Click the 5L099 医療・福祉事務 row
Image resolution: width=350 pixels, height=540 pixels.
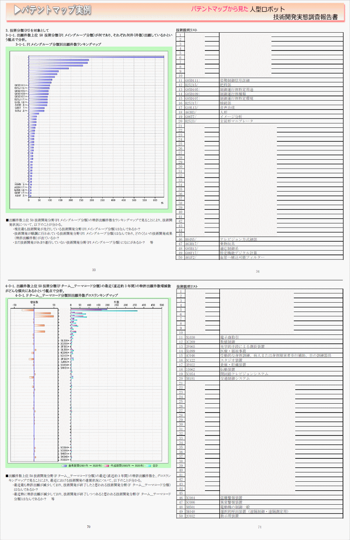(233, 351)
